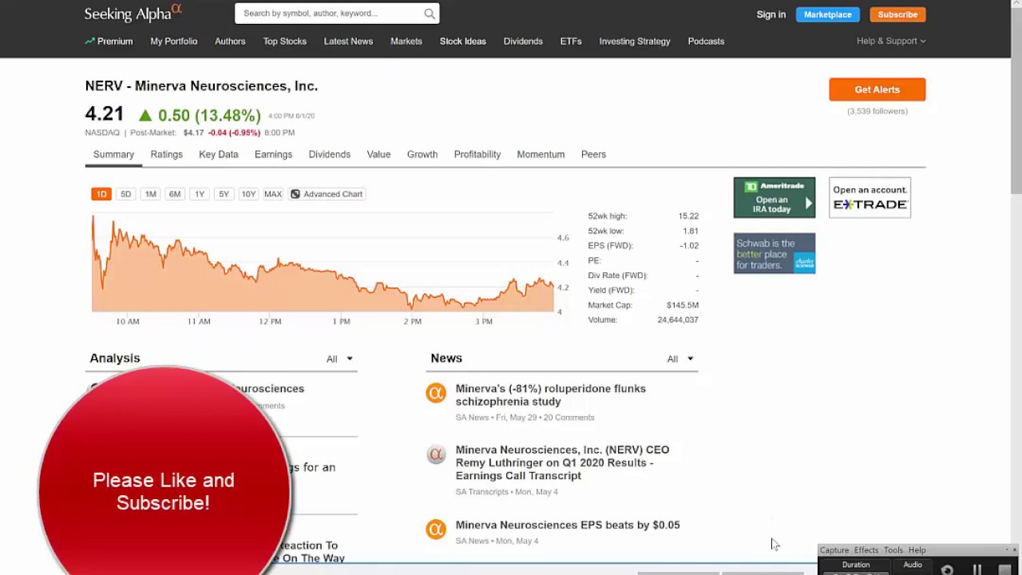1022x575 pixels.
Task: Open the 20 Comments link
Action: [x=569, y=418]
